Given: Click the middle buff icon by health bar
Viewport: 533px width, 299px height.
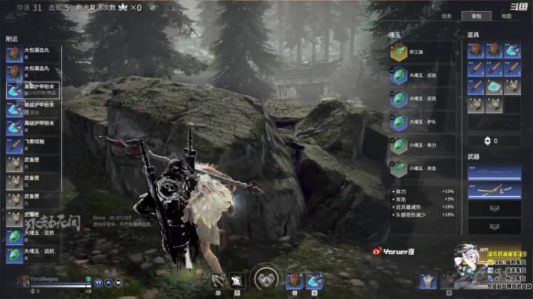Looking at the screenshot, I should pyautogui.click(x=108, y=283).
